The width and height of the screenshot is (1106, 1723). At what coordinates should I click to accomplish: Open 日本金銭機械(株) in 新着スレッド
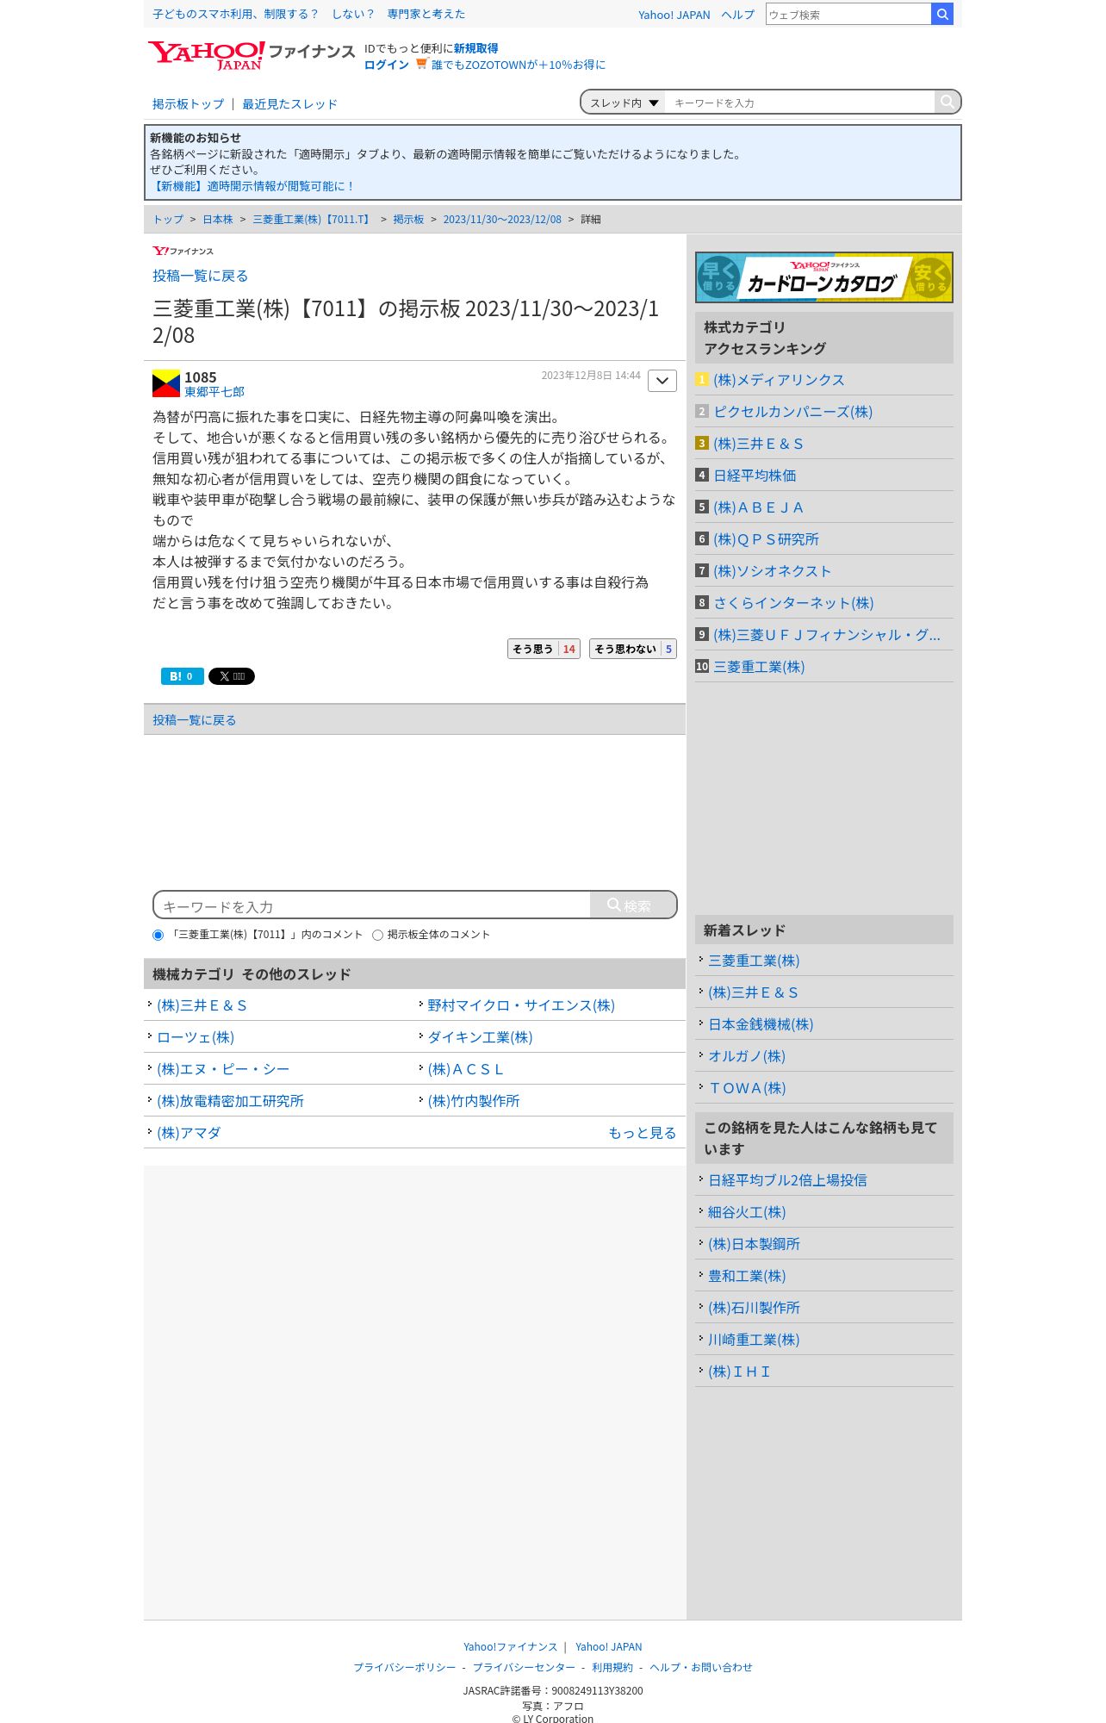(x=761, y=1024)
